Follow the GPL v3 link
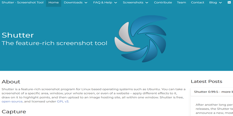233x116 pixels. tap(63, 101)
